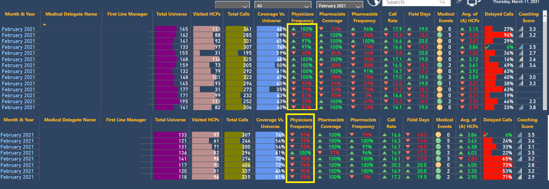Sort upper table by 'Visited HCPs' header
Viewport: 549px width, 189px height.
[x=207, y=14]
